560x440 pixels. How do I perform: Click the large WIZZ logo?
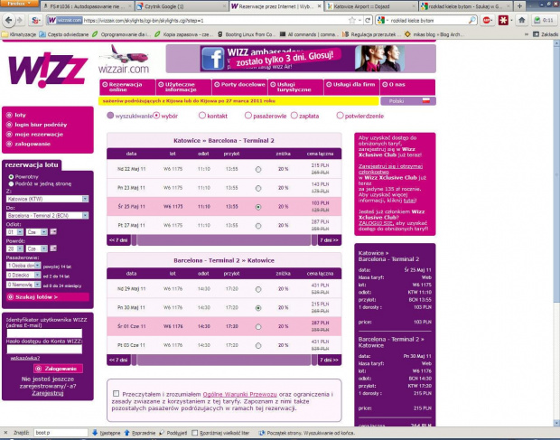48,70
